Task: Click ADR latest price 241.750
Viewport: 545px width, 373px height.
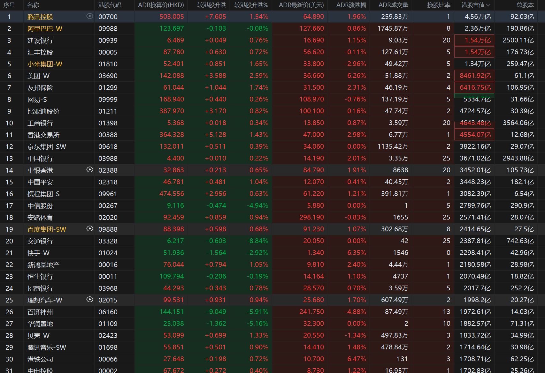Action: pos(311,312)
